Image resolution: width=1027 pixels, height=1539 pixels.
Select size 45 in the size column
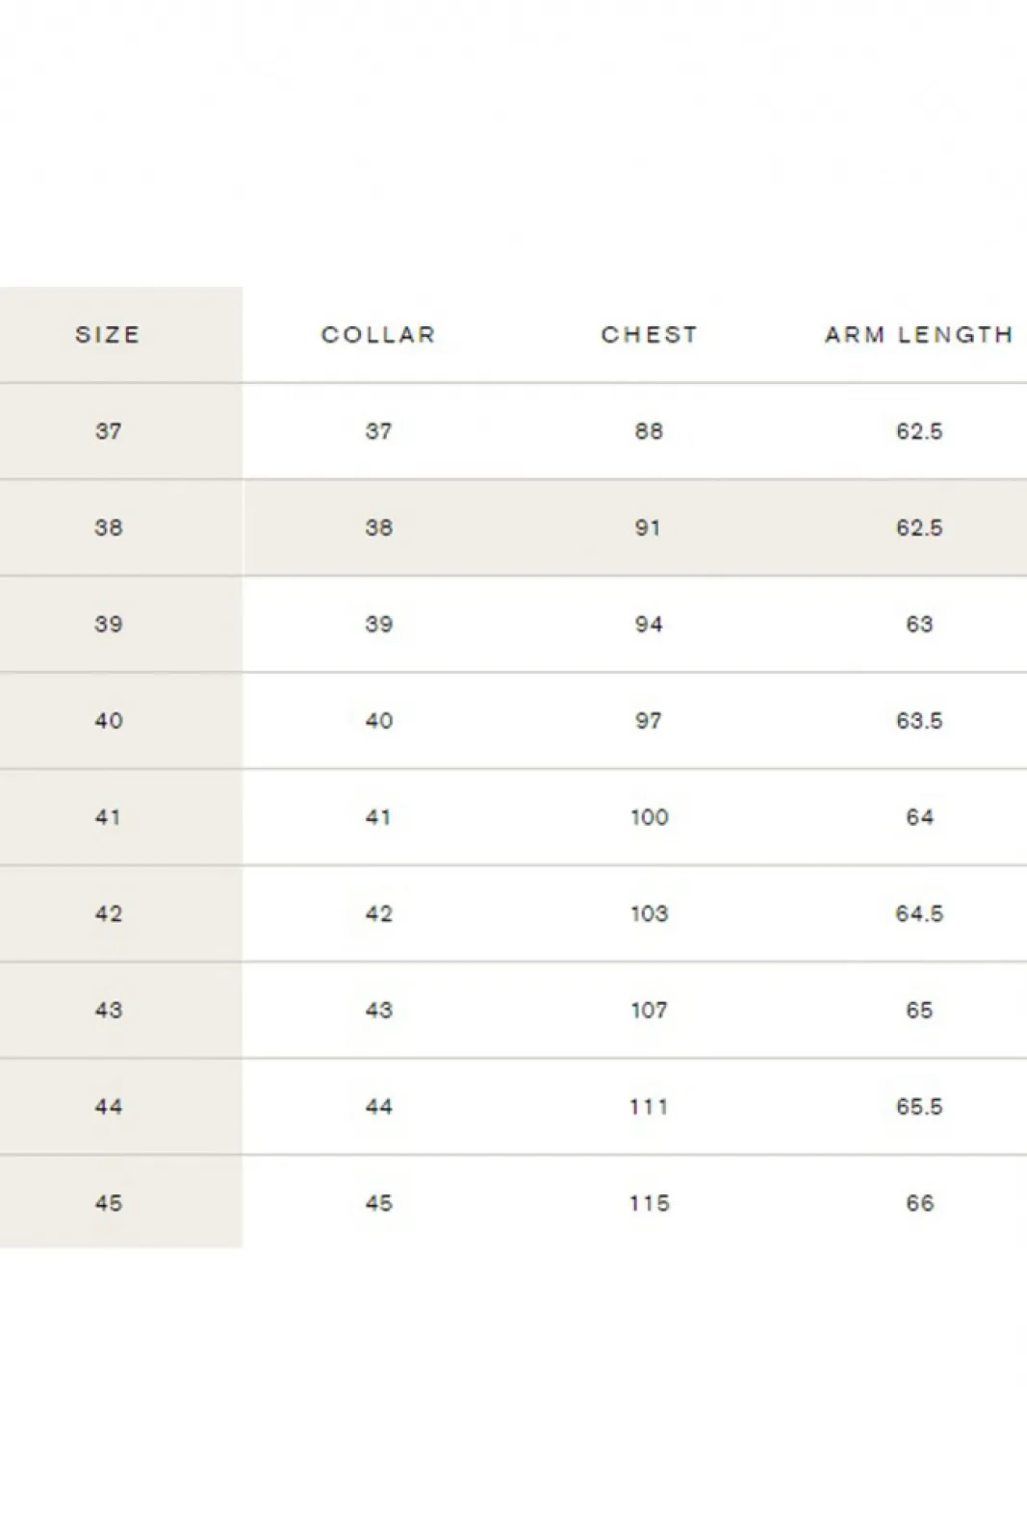coord(108,1202)
